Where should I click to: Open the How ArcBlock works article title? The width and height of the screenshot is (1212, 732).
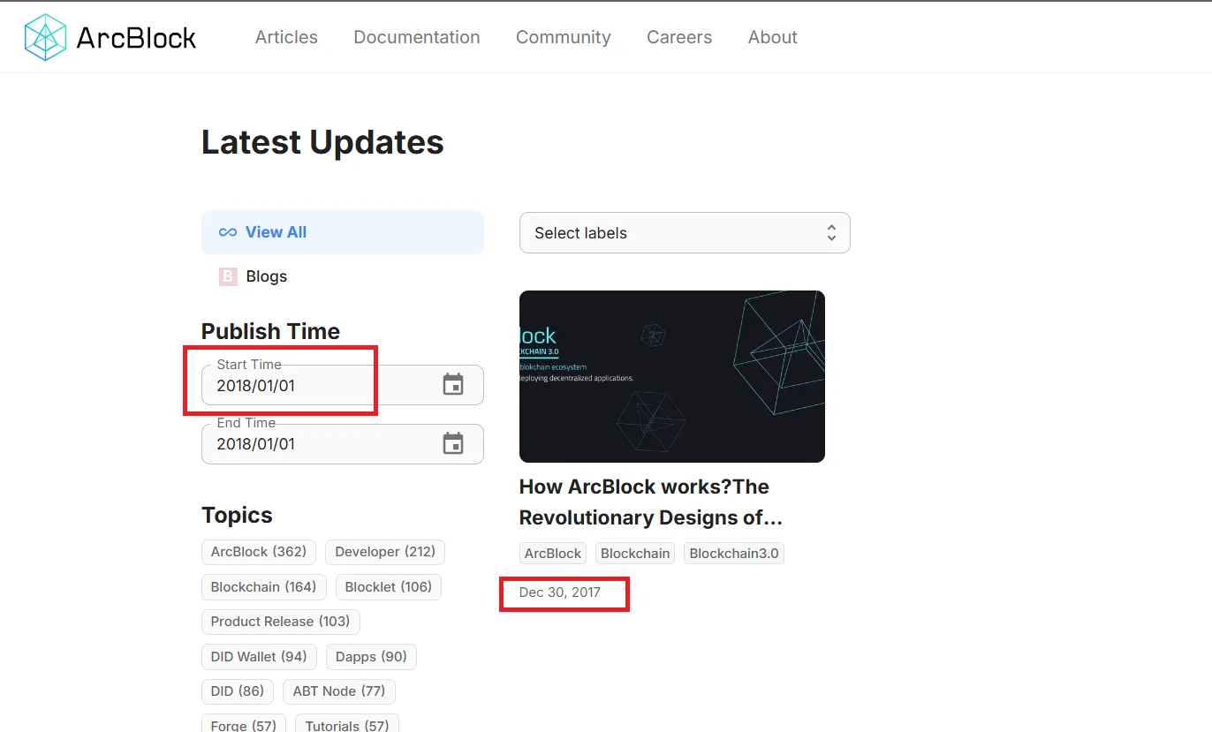point(651,502)
